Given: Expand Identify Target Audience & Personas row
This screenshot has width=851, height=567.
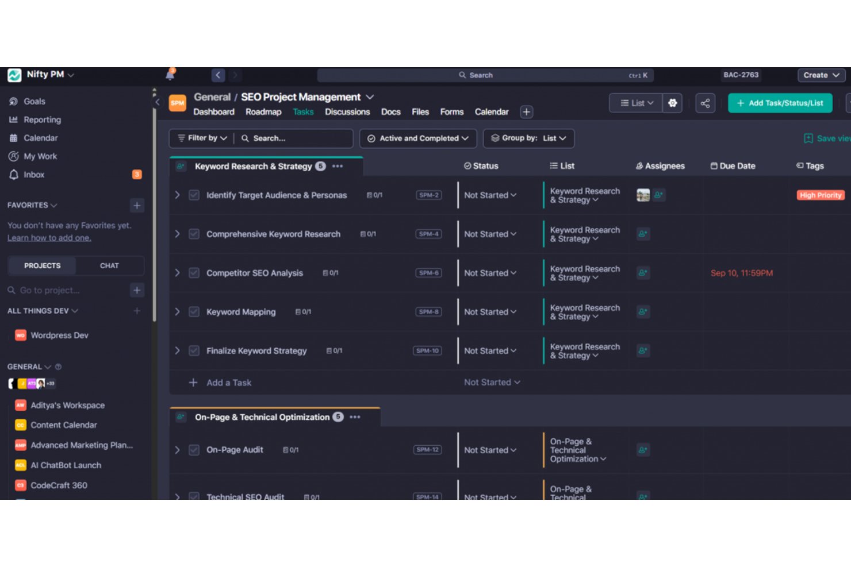Looking at the screenshot, I should [x=177, y=195].
